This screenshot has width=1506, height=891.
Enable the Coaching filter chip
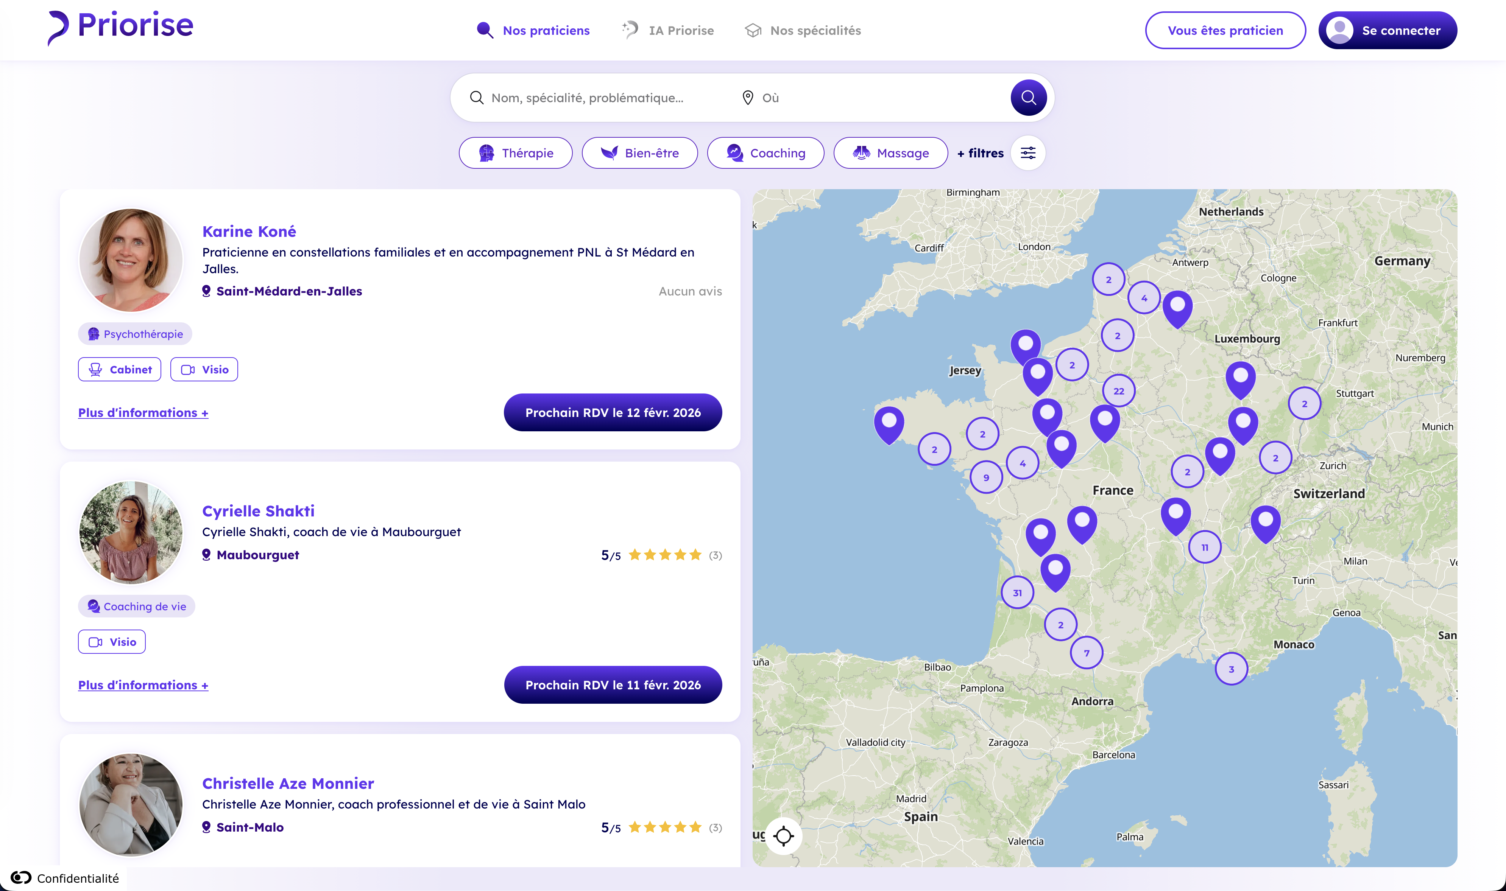765,153
